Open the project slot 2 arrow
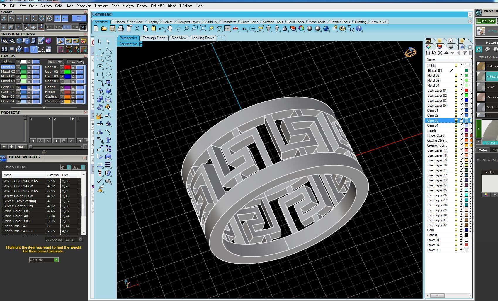Screen dimensions: 498x301 pyautogui.click(x=72, y=119)
